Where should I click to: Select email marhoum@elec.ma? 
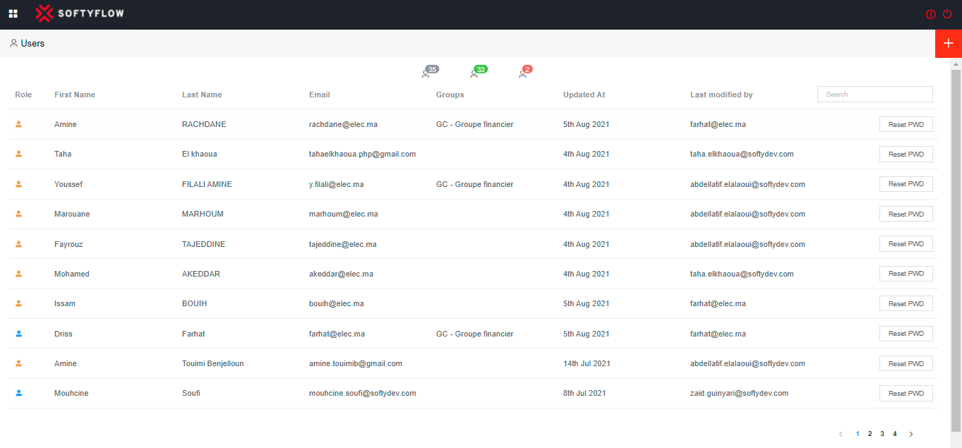344,214
